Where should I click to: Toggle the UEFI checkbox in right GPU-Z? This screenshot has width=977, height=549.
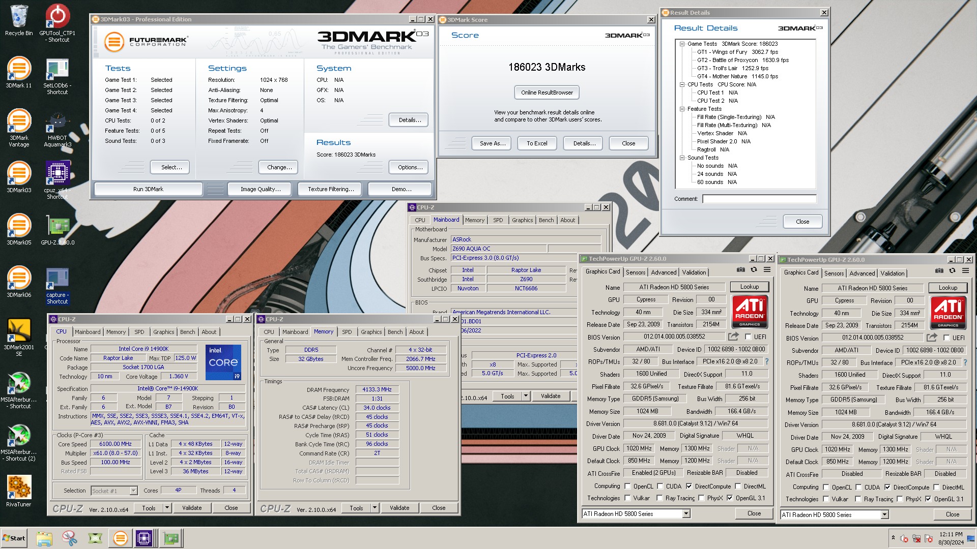point(946,338)
